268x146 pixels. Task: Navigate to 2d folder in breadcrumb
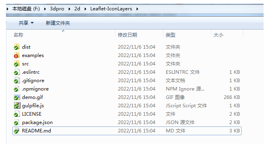pos(77,8)
